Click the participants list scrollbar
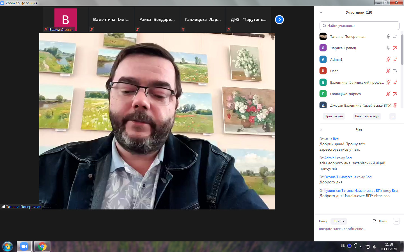Viewport: 404px width, 252px height. [x=402, y=50]
